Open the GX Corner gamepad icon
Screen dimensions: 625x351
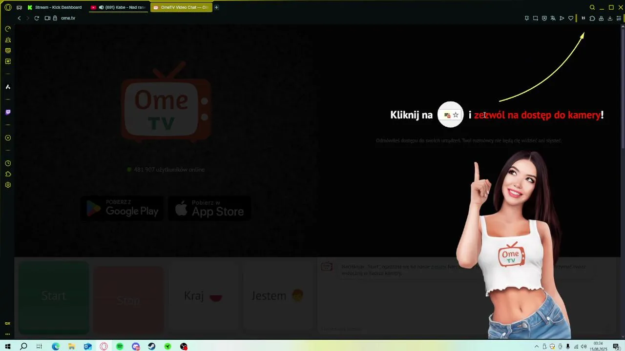[19, 7]
